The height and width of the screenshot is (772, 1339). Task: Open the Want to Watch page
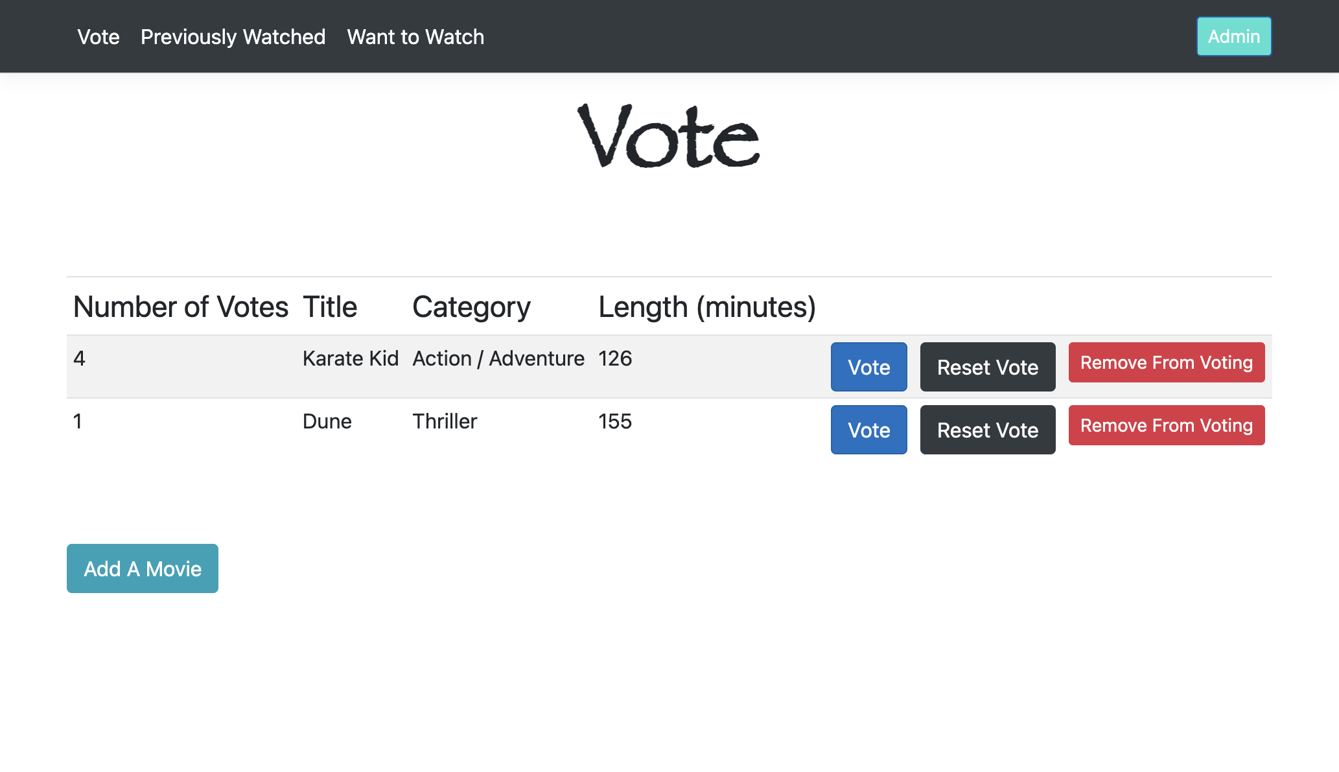(415, 37)
